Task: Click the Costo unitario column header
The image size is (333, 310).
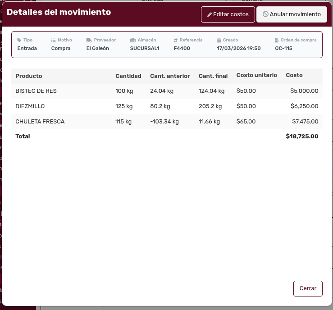Action: (256, 75)
